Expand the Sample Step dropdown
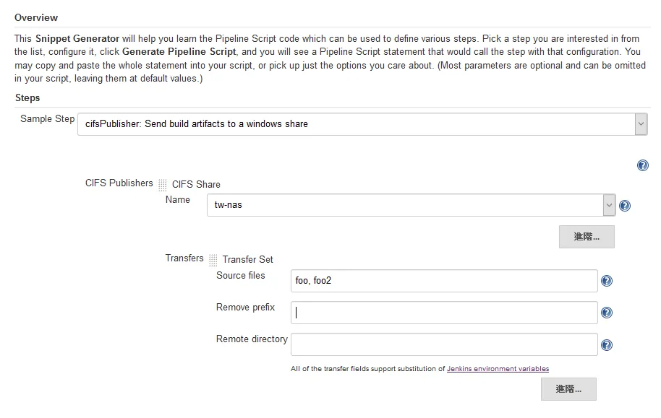 click(x=640, y=124)
